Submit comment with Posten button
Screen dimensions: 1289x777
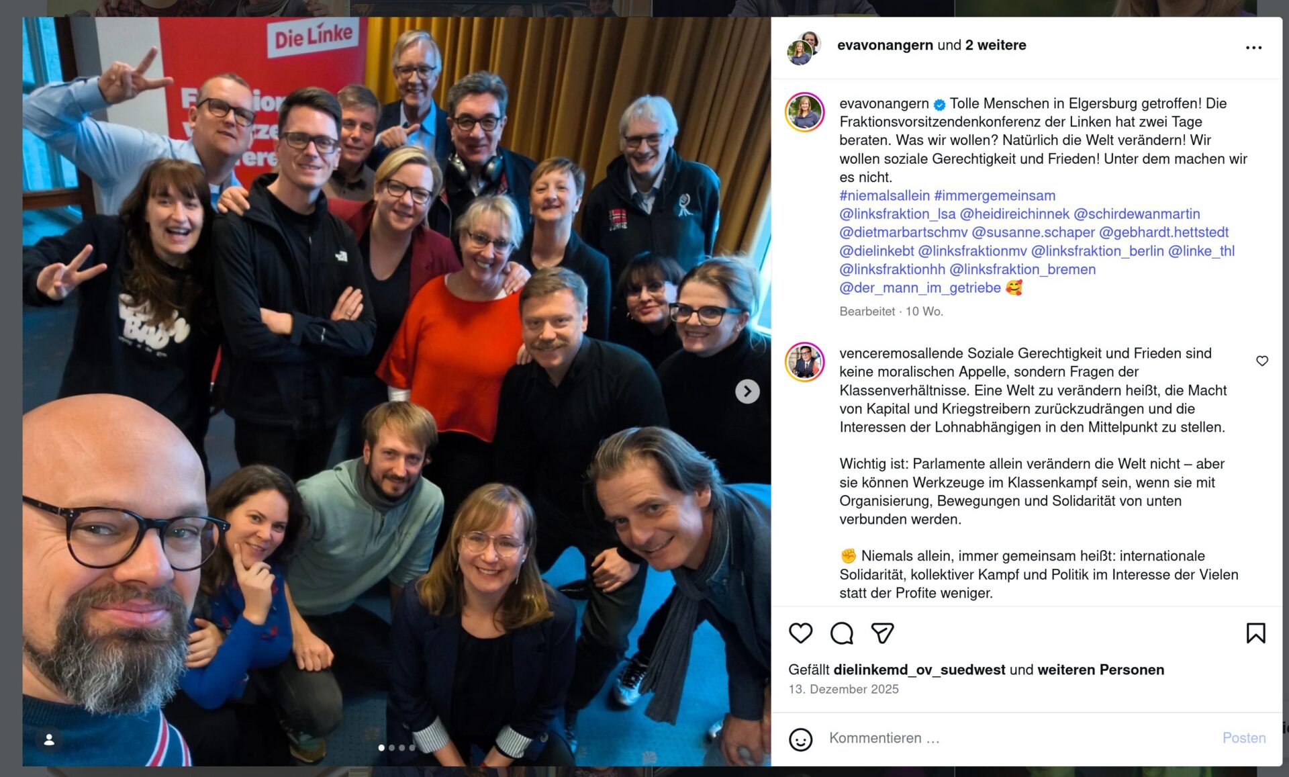(x=1244, y=738)
